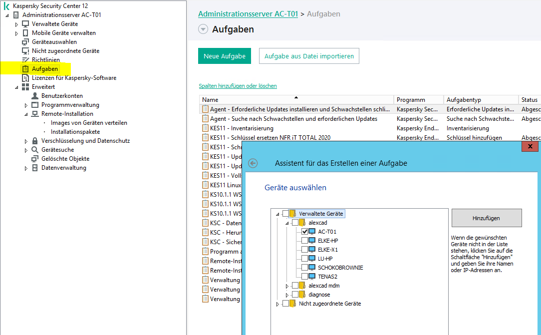Image resolution: width=541 pixels, height=335 pixels.
Task: Select the 'Agent - Erforderliche Updates installieren' task row
Action: 370,109
